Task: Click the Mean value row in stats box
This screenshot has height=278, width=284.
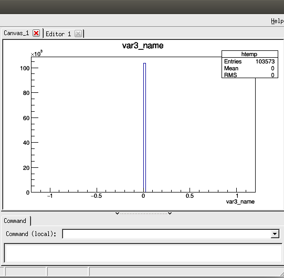Action: [249, 68]
